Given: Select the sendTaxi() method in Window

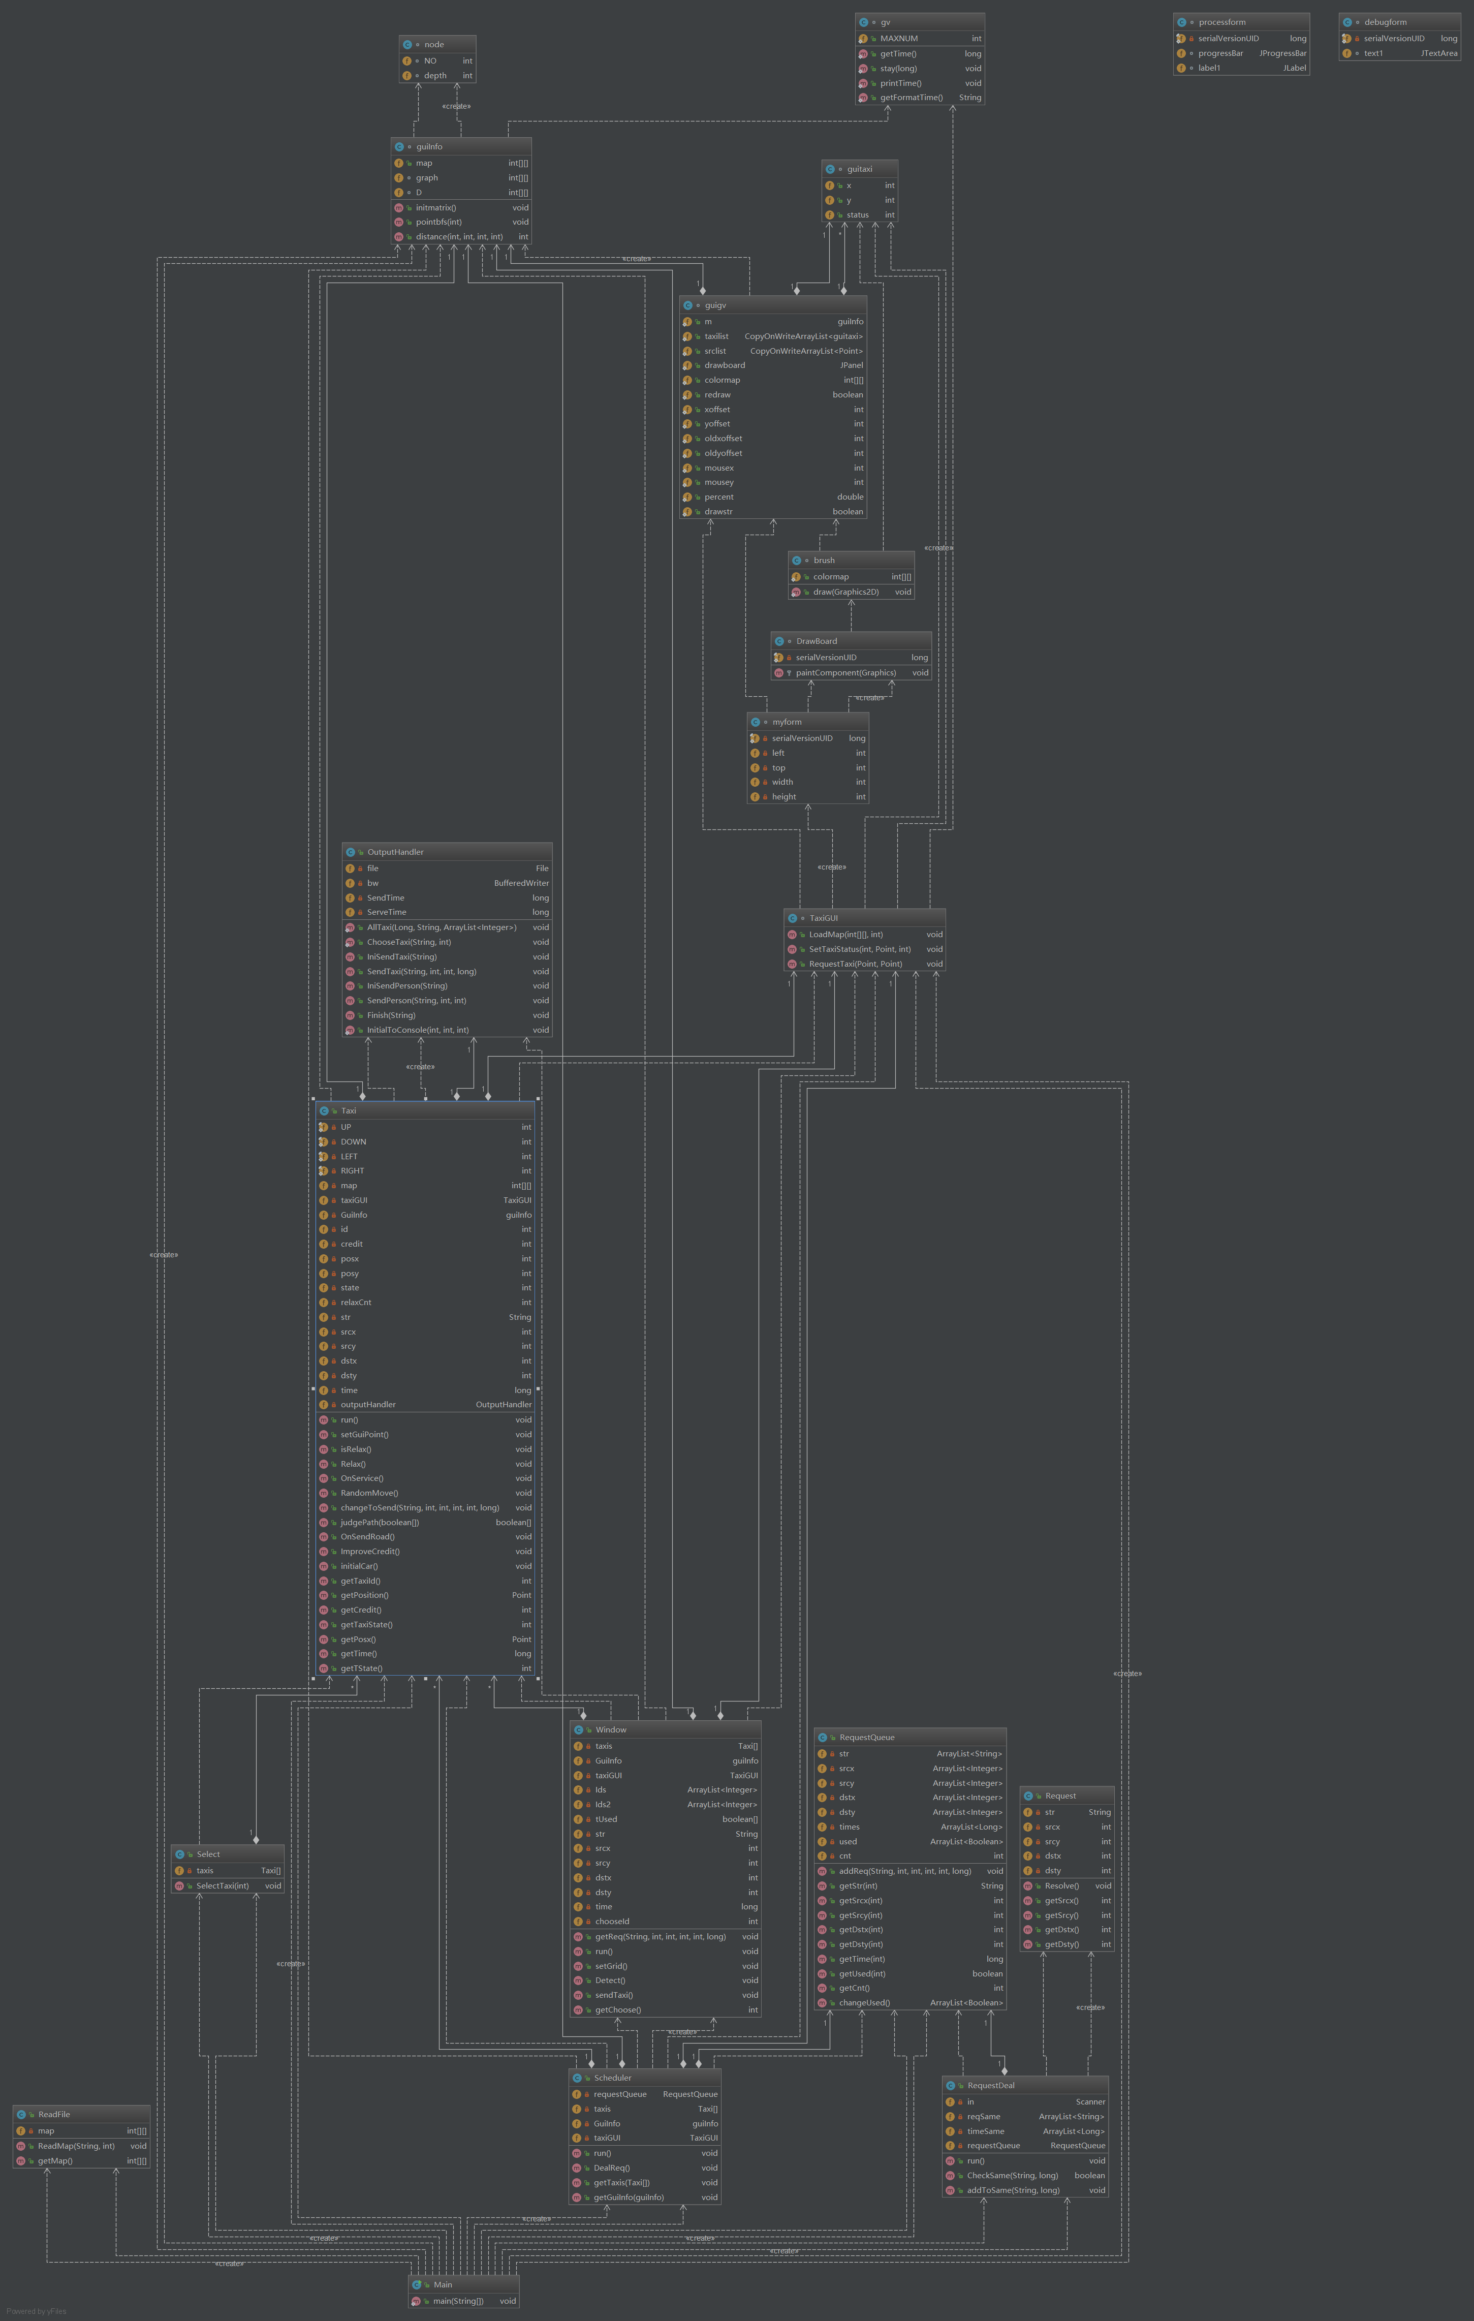Looking at the screenshot, I should 666,1995.
